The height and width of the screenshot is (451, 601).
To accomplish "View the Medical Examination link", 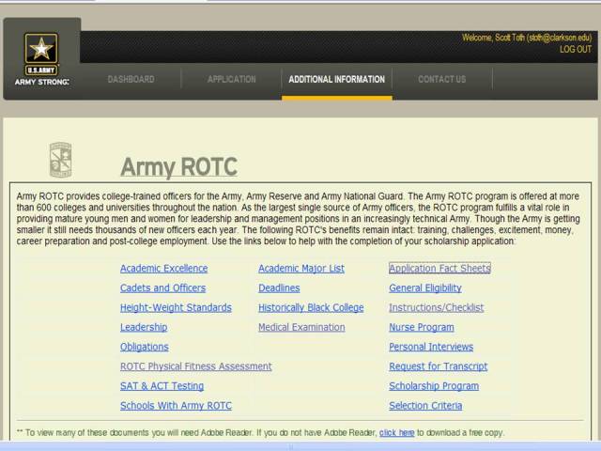I will click(x=301, y=328).
